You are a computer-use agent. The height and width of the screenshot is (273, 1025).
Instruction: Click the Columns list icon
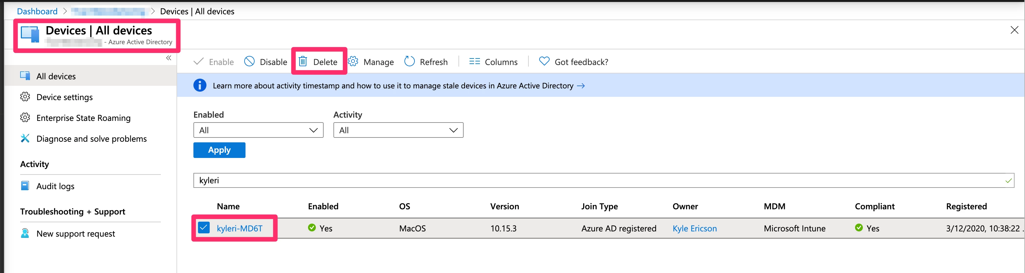[474, 61]
